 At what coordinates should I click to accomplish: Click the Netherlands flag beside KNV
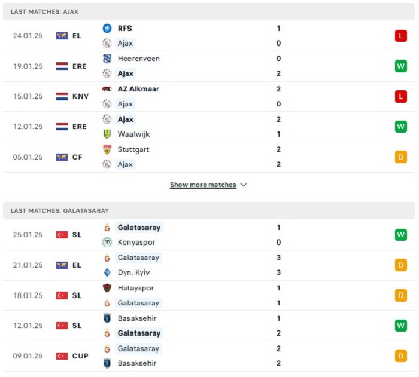(62, 96)
